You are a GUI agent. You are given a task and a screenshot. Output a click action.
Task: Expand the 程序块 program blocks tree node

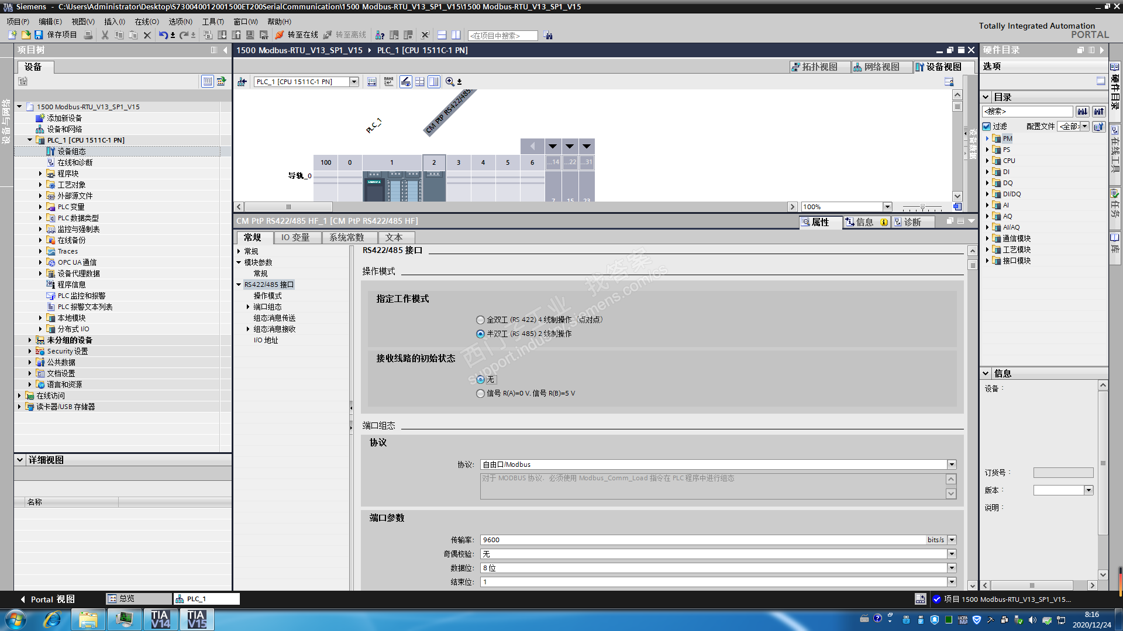[40, 174]
